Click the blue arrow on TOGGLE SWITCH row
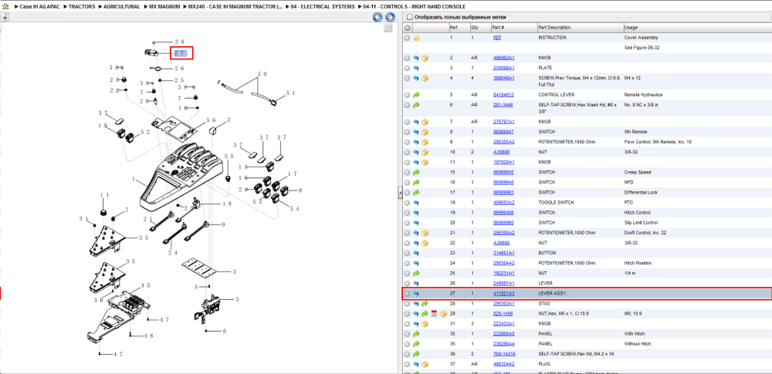Screen dimensions: 772x374 click(x=416, y=202)
